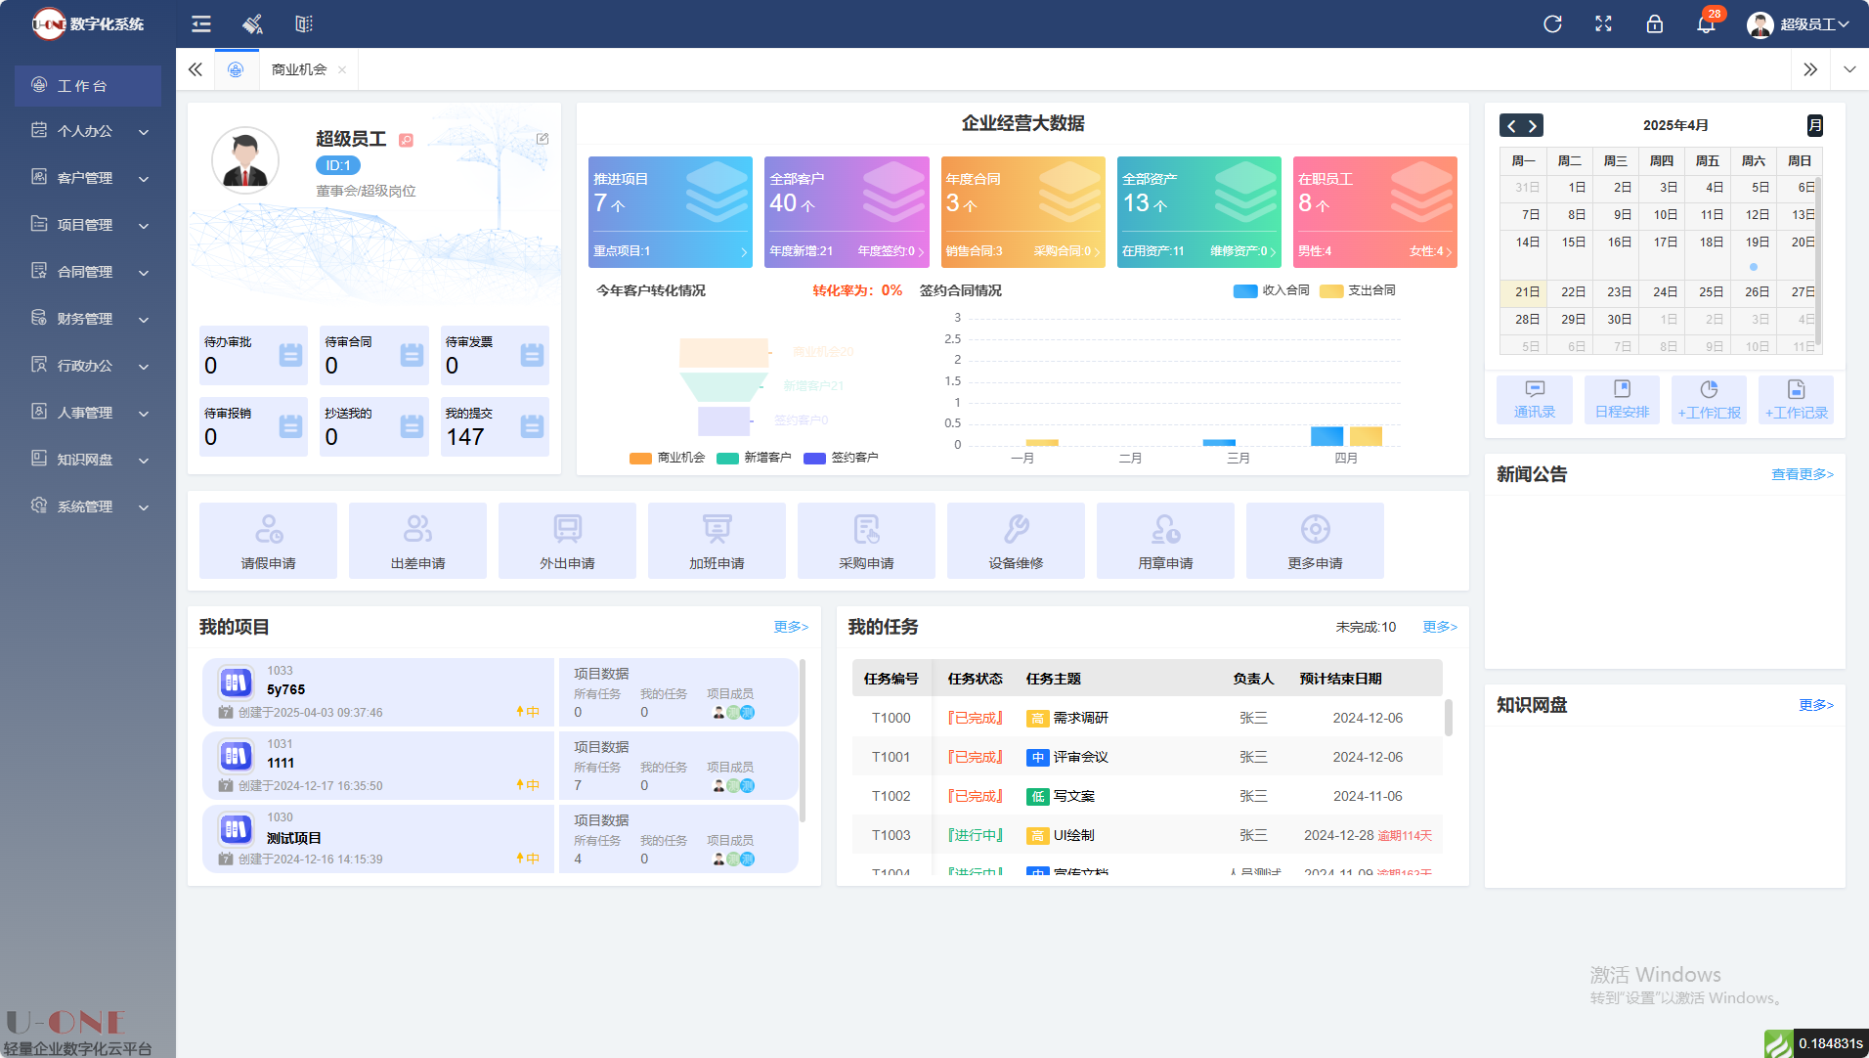
Task: Expand 合同管理 menu
Action: pos(88,272)
